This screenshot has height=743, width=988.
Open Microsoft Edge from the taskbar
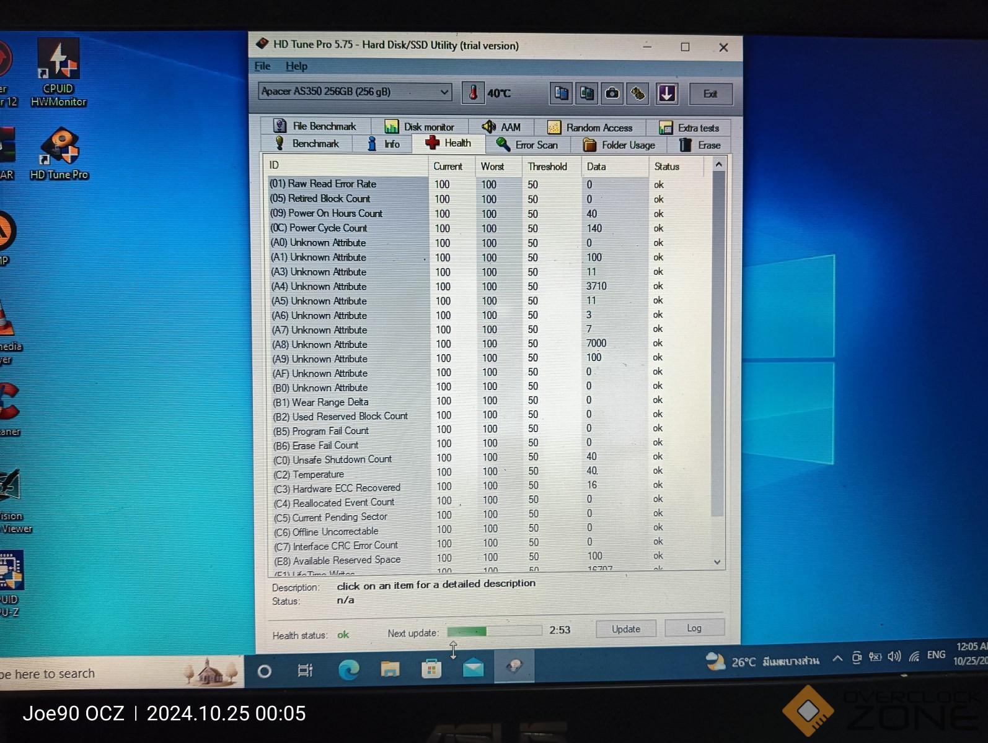[348, 669]
